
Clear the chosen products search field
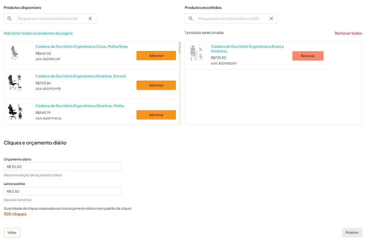pyautogui.click(x=271, y=19)
